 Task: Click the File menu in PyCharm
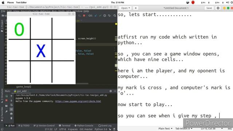(x=3, y=11)
